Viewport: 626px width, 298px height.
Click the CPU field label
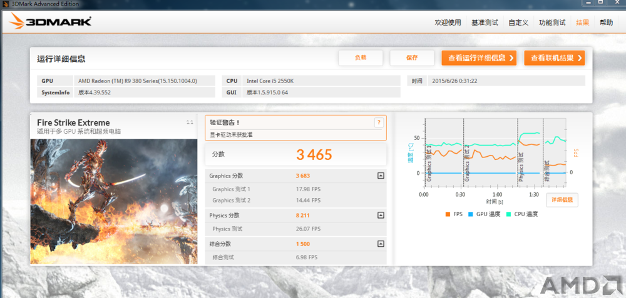point(232,81)
